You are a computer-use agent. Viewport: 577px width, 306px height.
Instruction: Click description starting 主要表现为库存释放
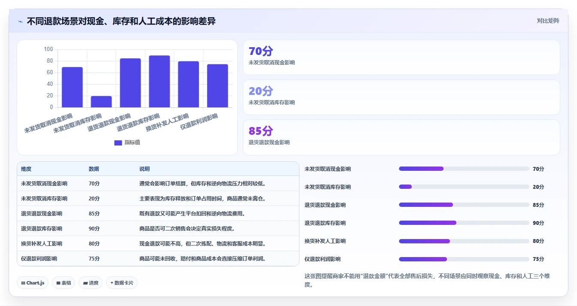point(203,198)
